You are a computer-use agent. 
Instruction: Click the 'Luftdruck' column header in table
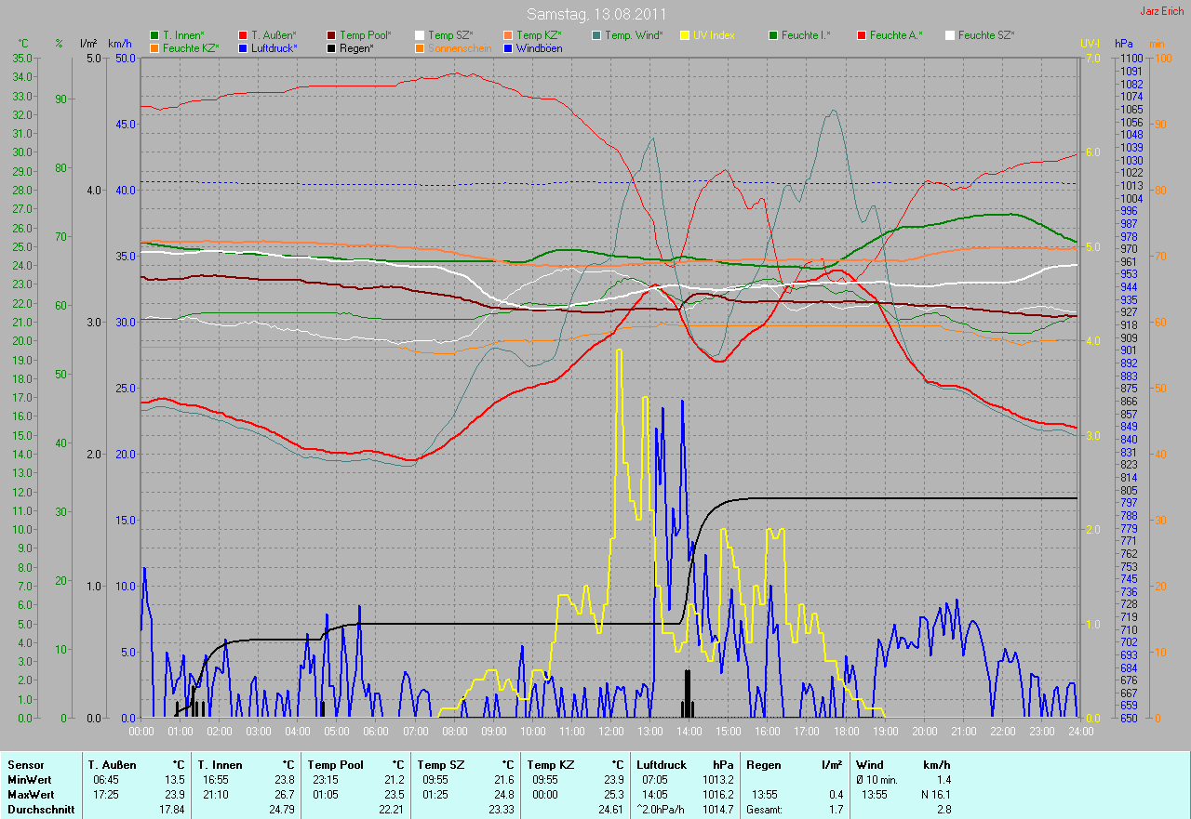click(662, 764)
